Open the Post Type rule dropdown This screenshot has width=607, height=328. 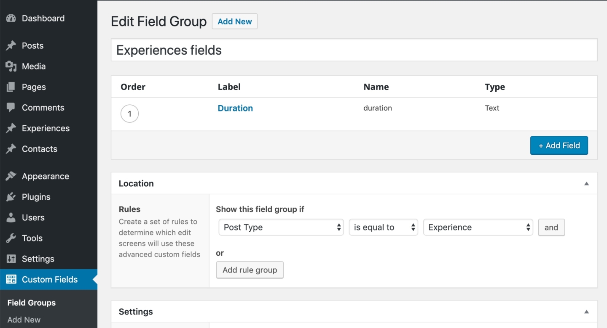click(281, 227)
